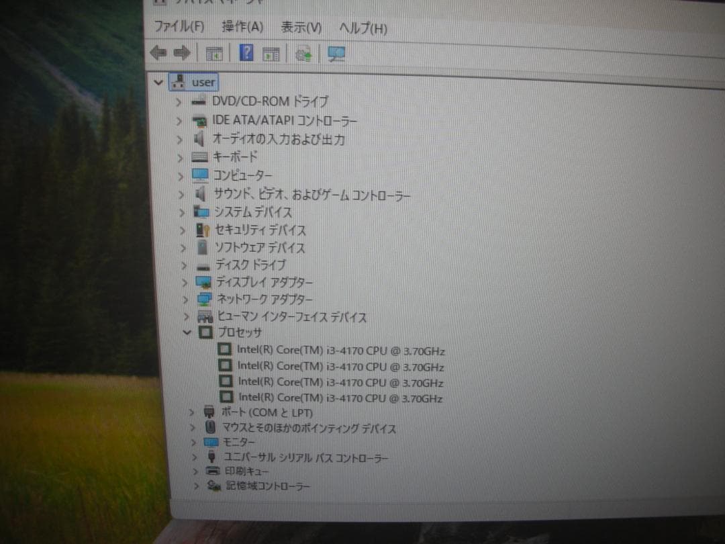Toggle the Show/Hide console tree icon
This screenshot has width=725, height=544.
pyautogui.click(x=213, y=53)
